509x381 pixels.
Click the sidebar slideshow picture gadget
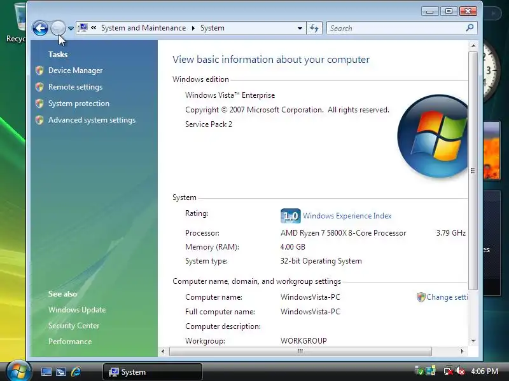(491, 150)
